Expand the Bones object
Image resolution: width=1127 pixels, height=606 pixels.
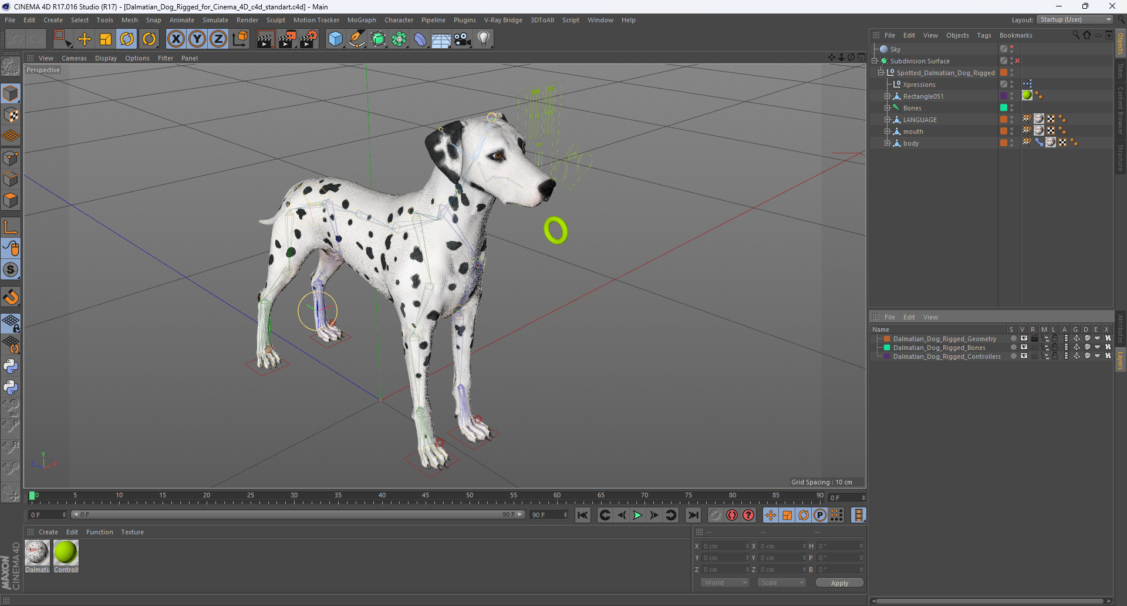click(888, 108)
